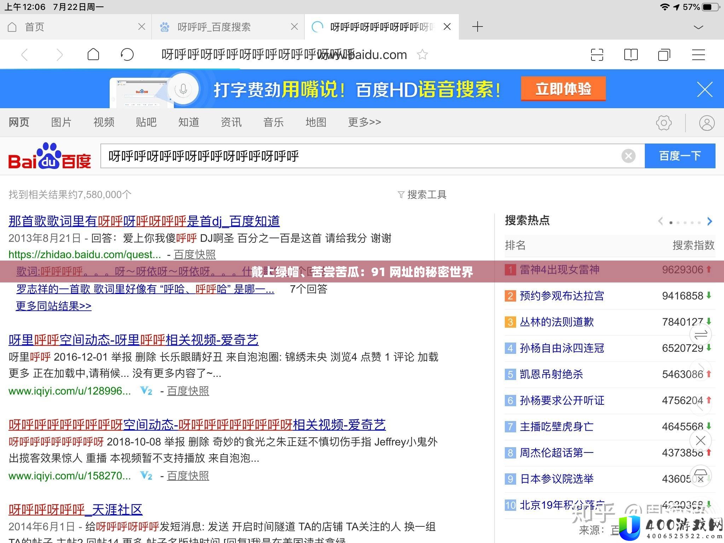Image resolution: width=724 pixels, height=543 pixels.
Task: Open the browser home page icon
Action: click(93, 54)
